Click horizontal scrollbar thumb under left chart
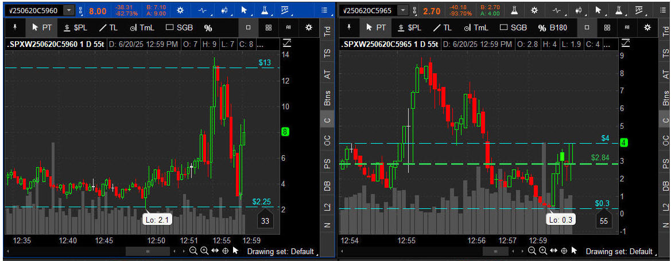Image resolution: width=671 pixels, height=261 pixels. coord(148,251)
